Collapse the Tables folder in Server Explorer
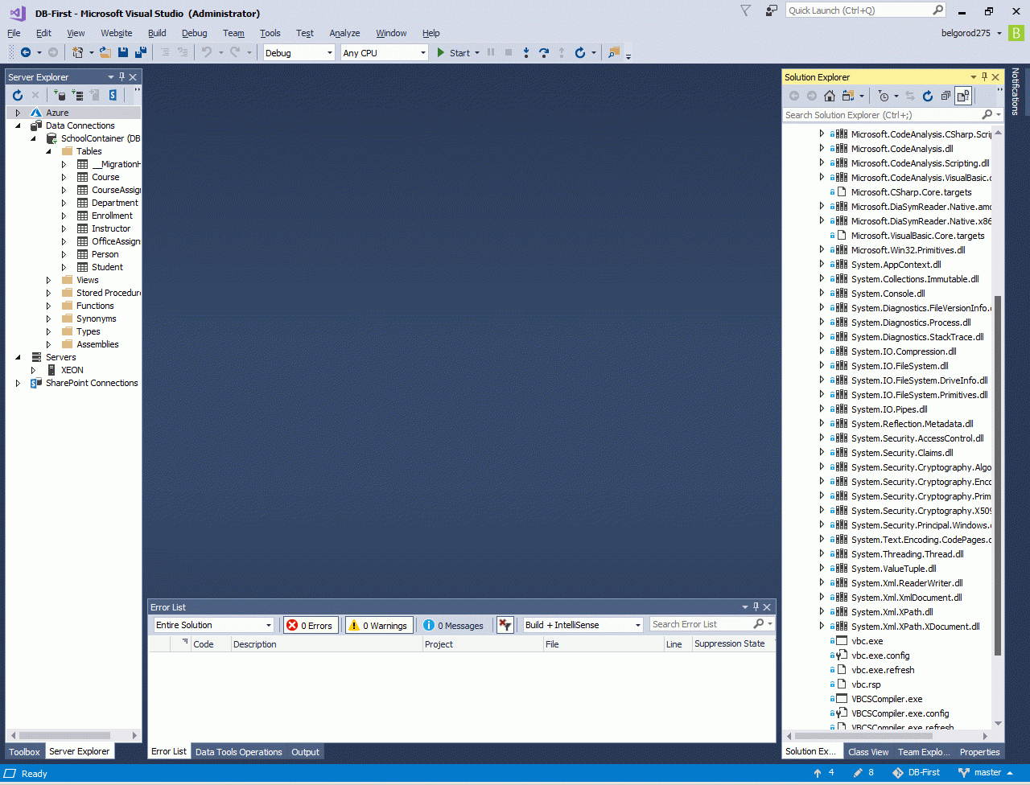 pyautogui.click(x=48, y=151)
